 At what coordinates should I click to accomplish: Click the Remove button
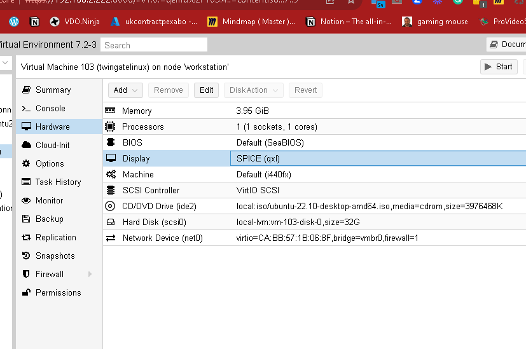click(x=169, y=90)
